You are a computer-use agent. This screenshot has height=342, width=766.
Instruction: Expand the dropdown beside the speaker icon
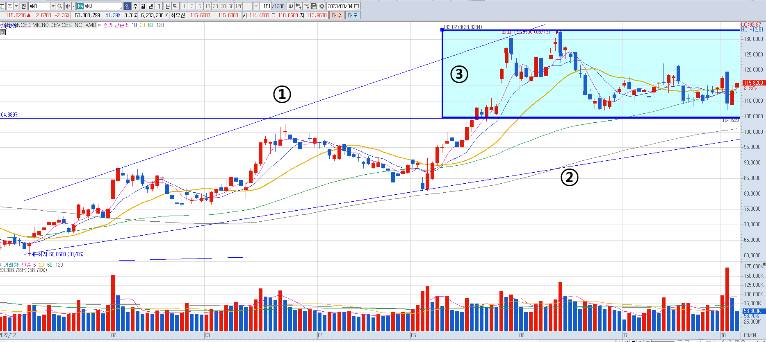[x=73, y=6]
